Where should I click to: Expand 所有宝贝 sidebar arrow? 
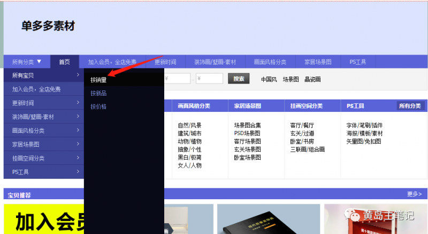(x=78, y=75)
